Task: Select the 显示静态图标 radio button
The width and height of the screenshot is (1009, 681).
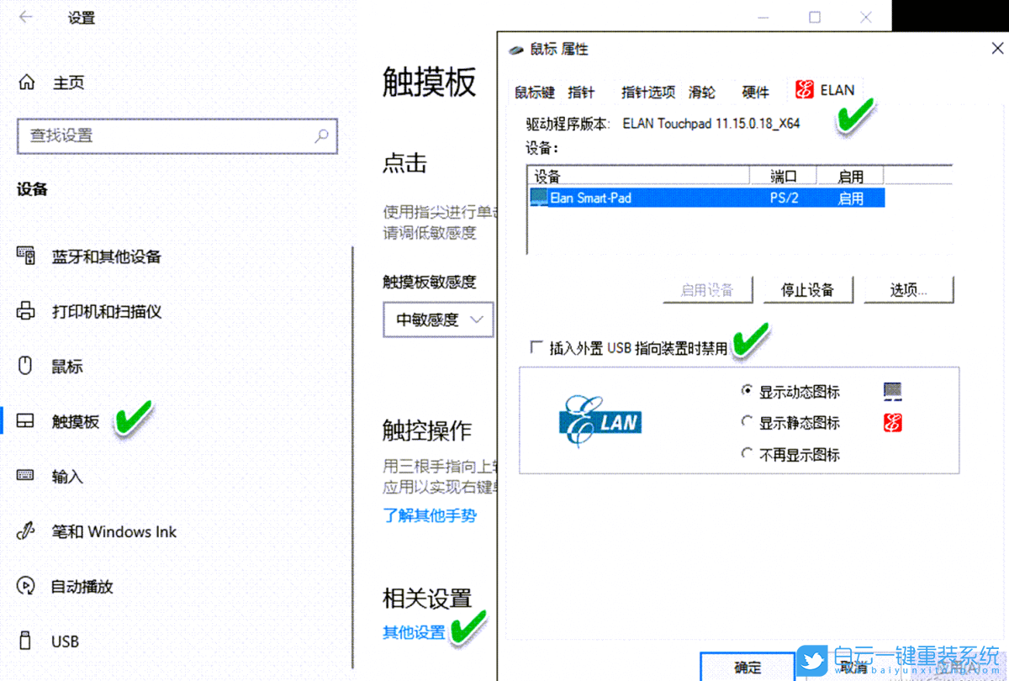Action: pyautogui.click(x=747, y=423)
